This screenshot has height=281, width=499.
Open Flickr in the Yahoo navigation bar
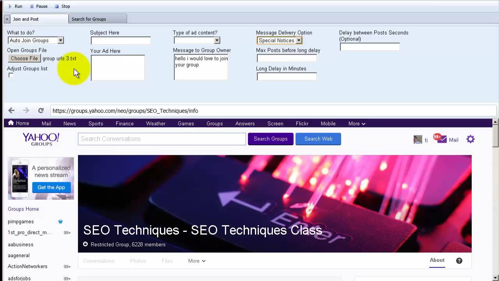pyautogui.click(x=302, y=123)
